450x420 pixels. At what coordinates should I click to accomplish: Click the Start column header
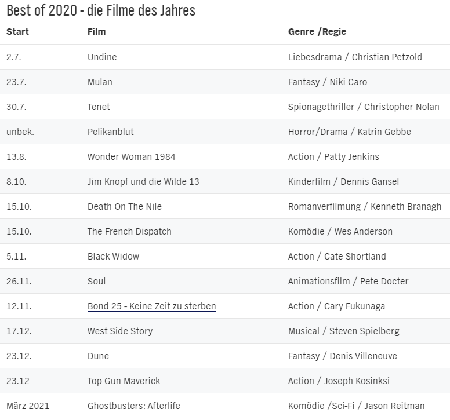pos(17,32)
